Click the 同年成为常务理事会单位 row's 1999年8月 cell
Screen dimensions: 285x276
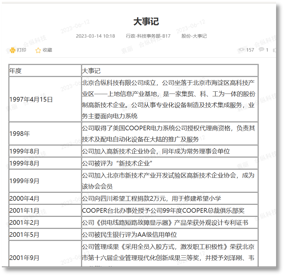click(x=45, y=151)
